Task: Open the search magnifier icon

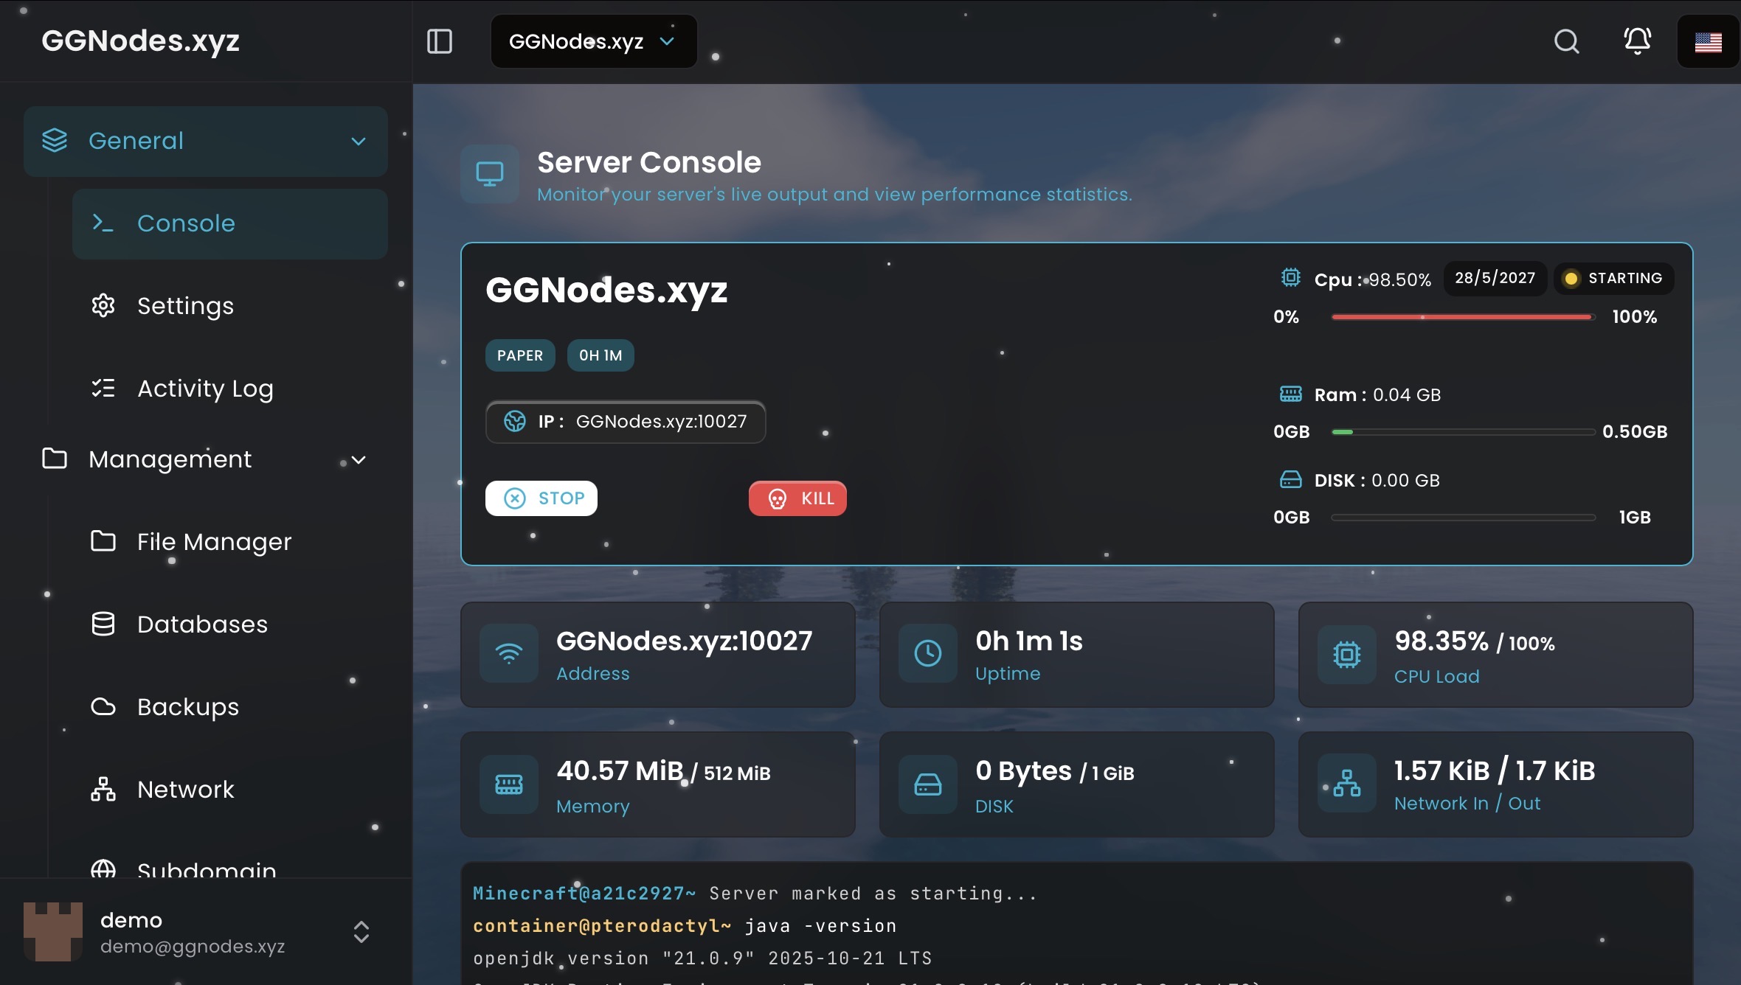Action: click(x=1568, y=41)
